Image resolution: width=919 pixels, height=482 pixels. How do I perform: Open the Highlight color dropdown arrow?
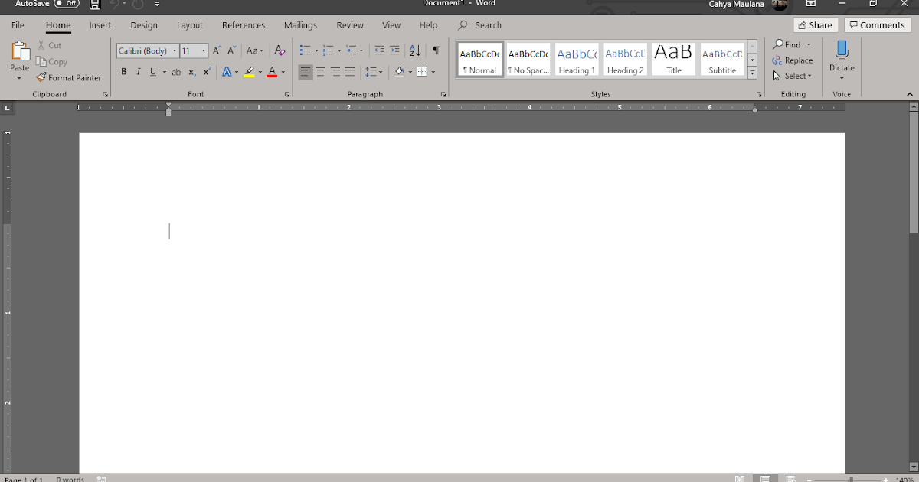[259, 71]
